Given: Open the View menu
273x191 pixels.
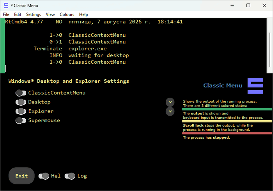Looking at the screenshot, I should pyautogui.click(x=50, y=14).
